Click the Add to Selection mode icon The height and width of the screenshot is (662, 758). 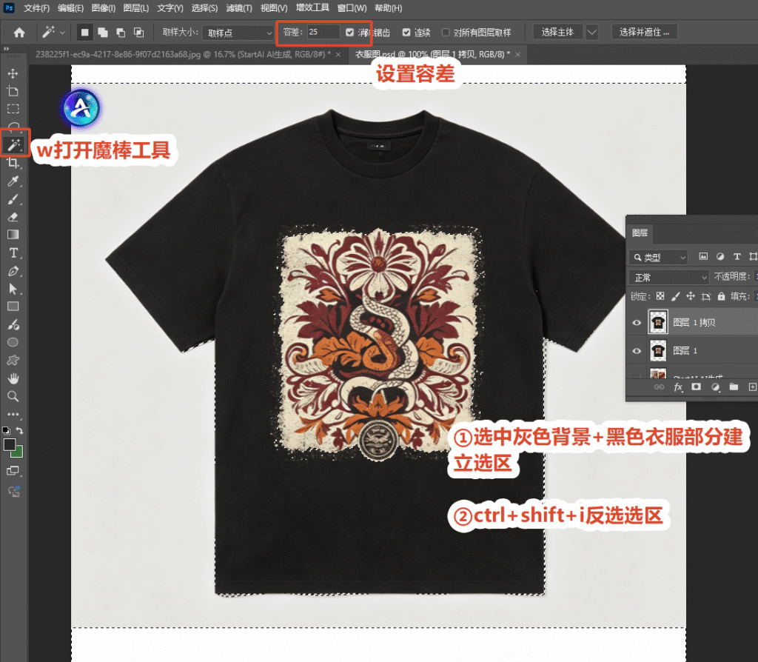coord(102,33)
